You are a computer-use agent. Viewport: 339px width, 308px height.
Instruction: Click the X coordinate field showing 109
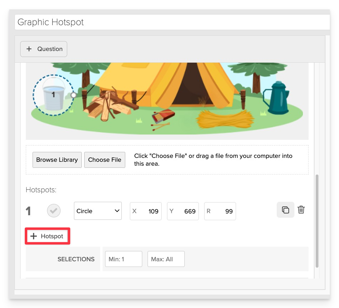146,211
